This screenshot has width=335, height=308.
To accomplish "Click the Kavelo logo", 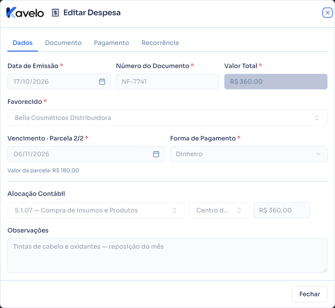I will 25,13.
